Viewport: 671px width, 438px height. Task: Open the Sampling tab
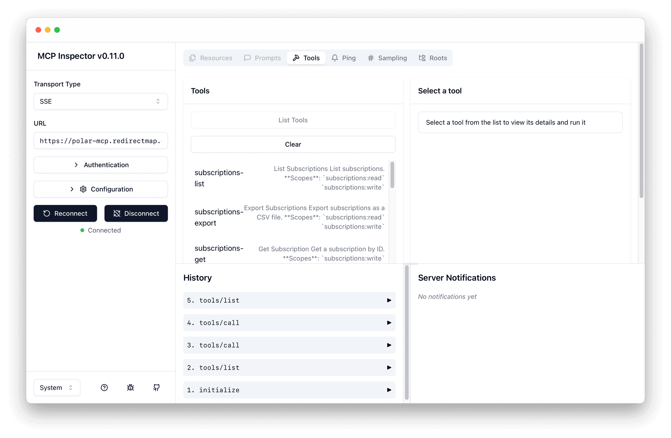(x=387, y=58)
